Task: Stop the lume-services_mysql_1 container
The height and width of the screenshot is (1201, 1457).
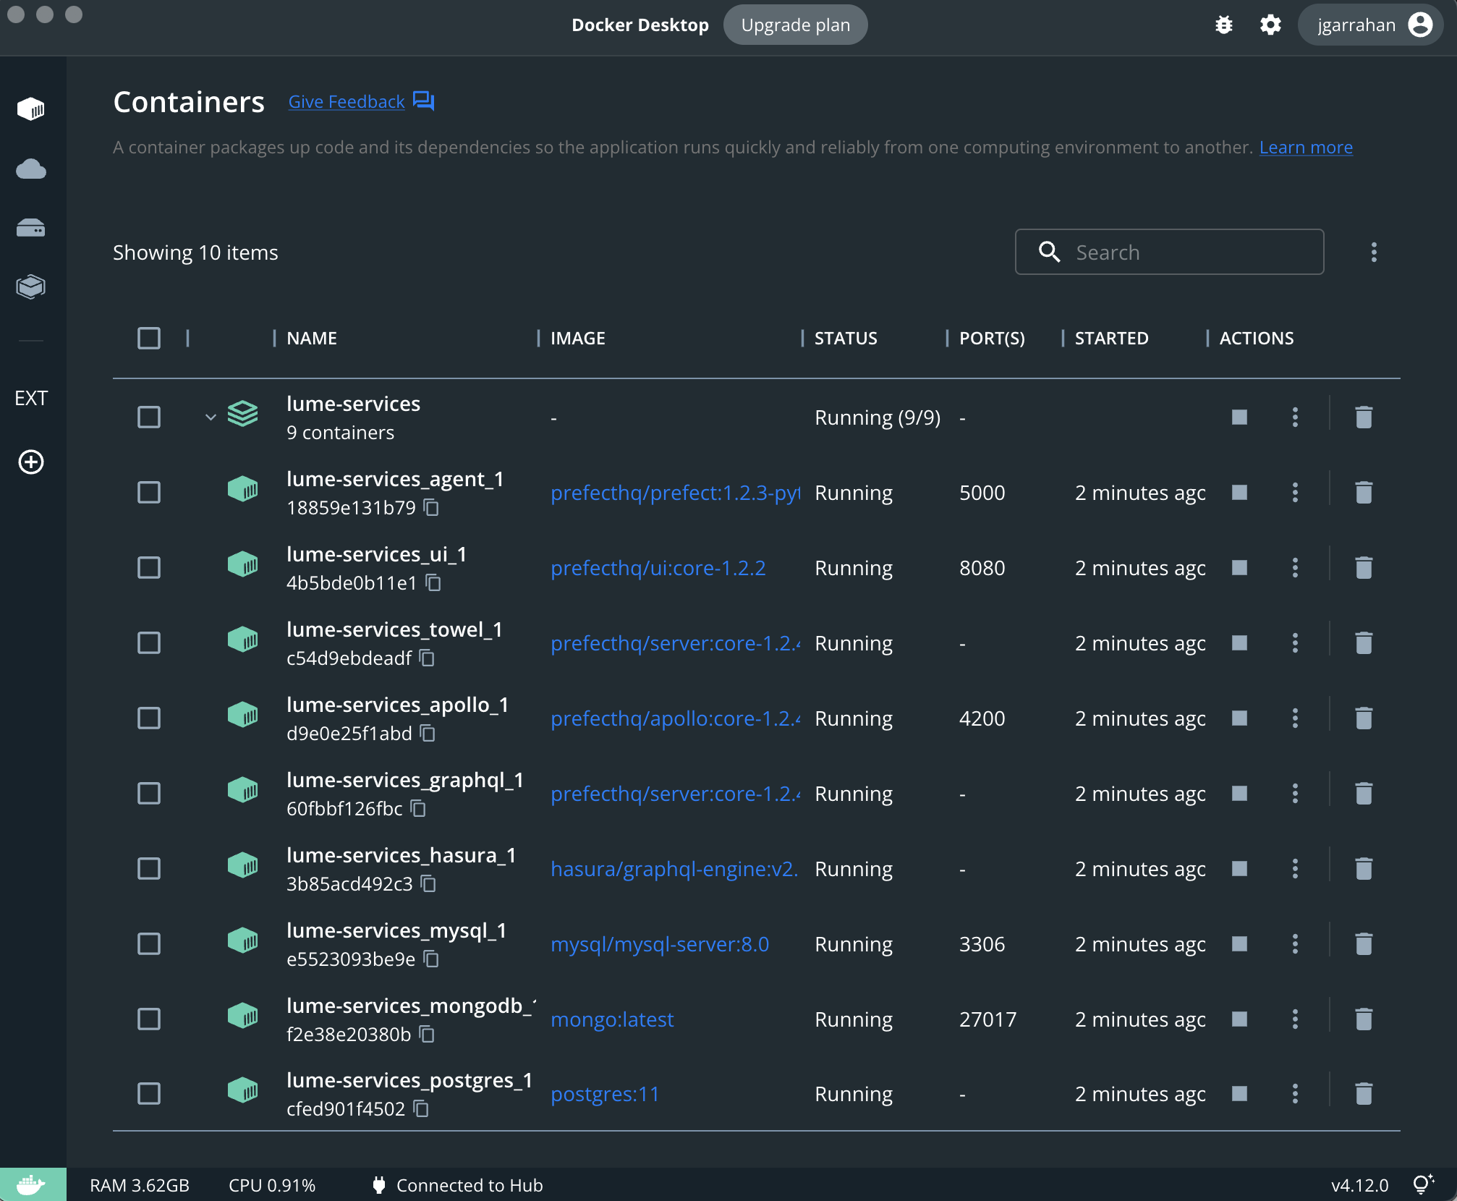Action: [1239, 943]
